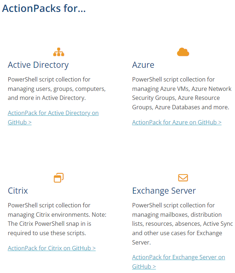Open ActionPack for Exchange Server on GitHub link
The height and width of the screenshot is (273, 235).
178,262
